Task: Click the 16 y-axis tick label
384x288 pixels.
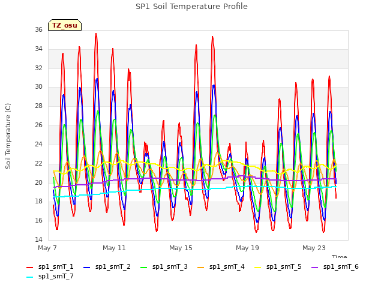Action: pos(38,220)
